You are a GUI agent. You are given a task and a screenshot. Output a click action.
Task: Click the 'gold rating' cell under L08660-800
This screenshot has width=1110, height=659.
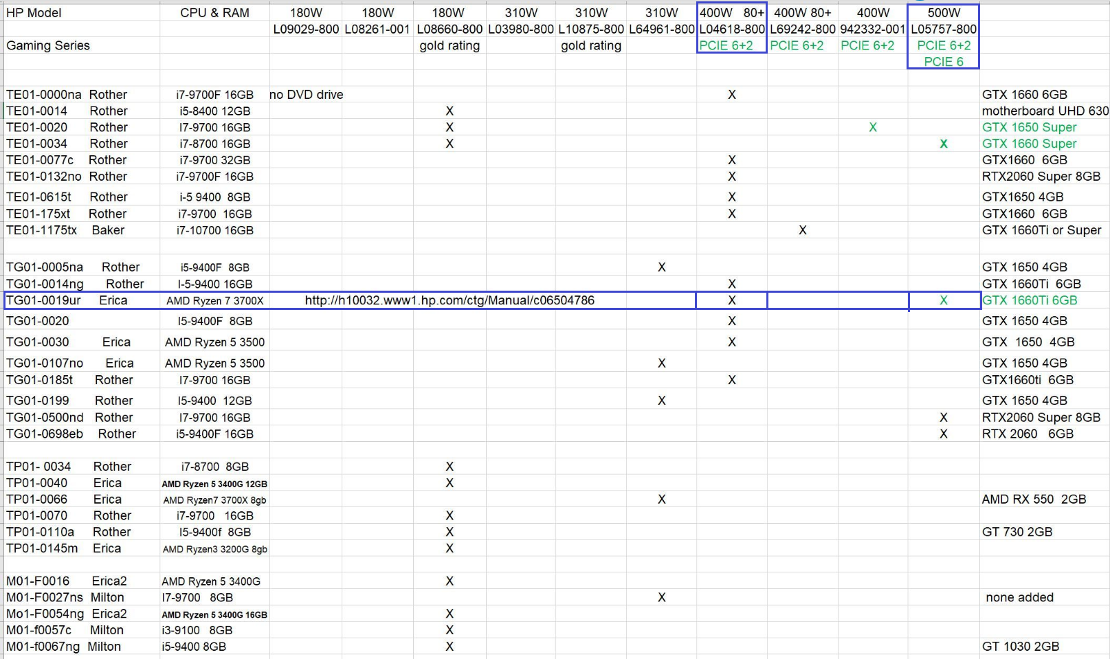pyautogui.click(x=449, y=45)
